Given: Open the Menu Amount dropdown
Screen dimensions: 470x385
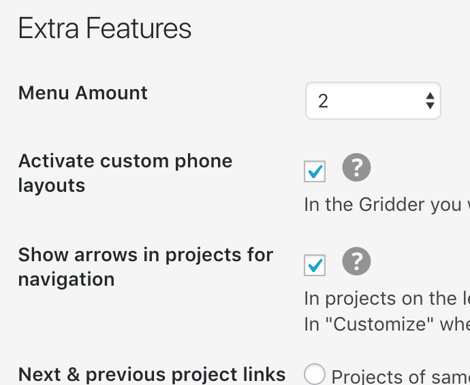Looking at the screenshot, I should (373, 101).
